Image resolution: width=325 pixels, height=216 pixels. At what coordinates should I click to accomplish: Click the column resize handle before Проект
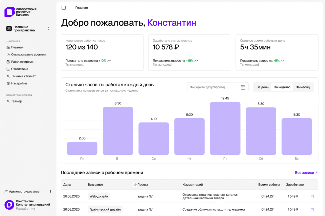[x=135, y=185]
